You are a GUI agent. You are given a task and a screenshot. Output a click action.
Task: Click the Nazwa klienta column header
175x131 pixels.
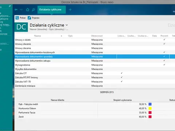58,100
